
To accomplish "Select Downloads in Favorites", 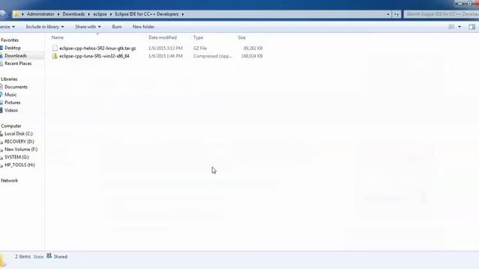I will (x=16, y=56).
